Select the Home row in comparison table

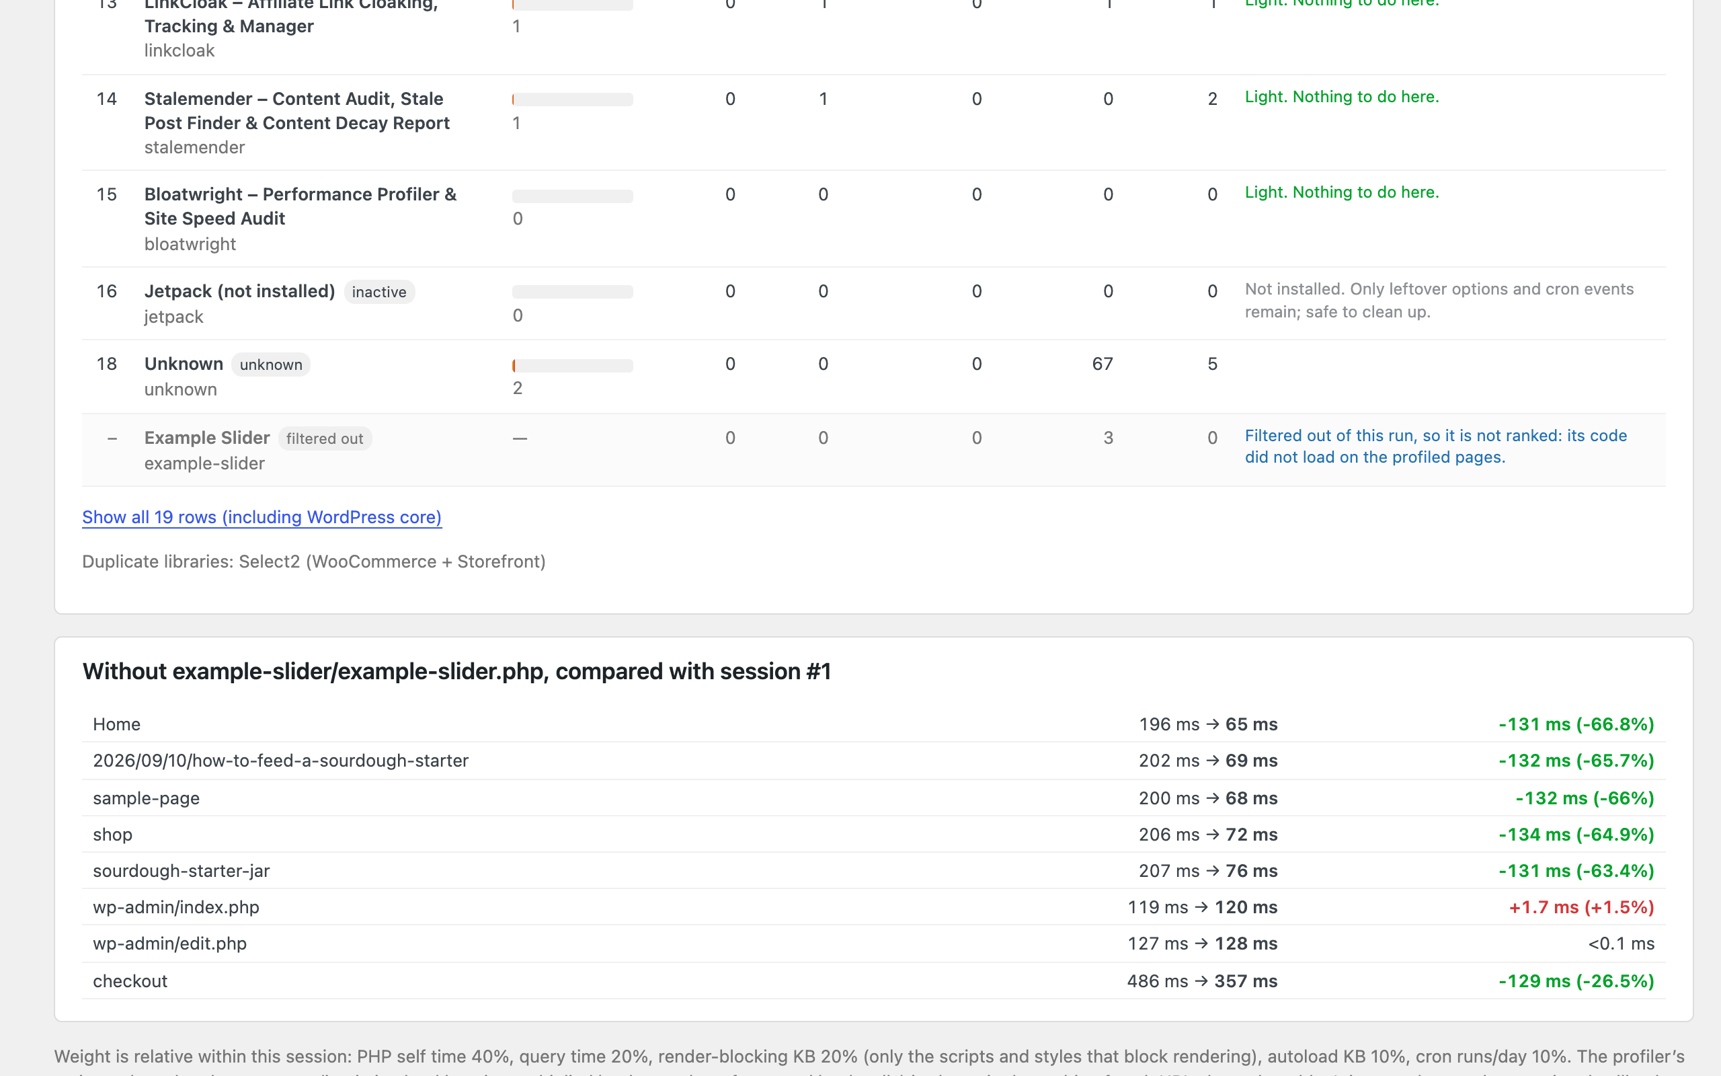coord(873,724)
